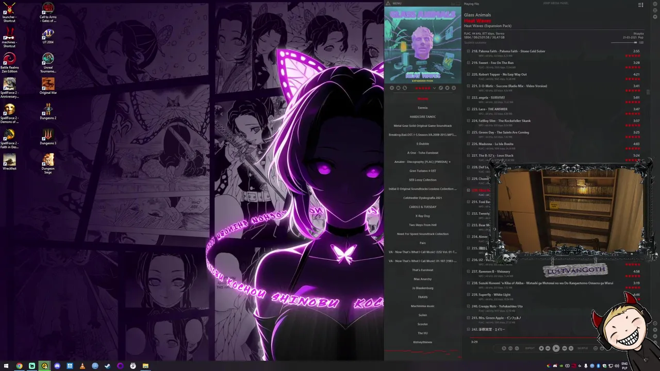Uncheck track 221 3-O-Matic checkbox
The height and width of the screenshot is (371, 660).
point(468,86)
